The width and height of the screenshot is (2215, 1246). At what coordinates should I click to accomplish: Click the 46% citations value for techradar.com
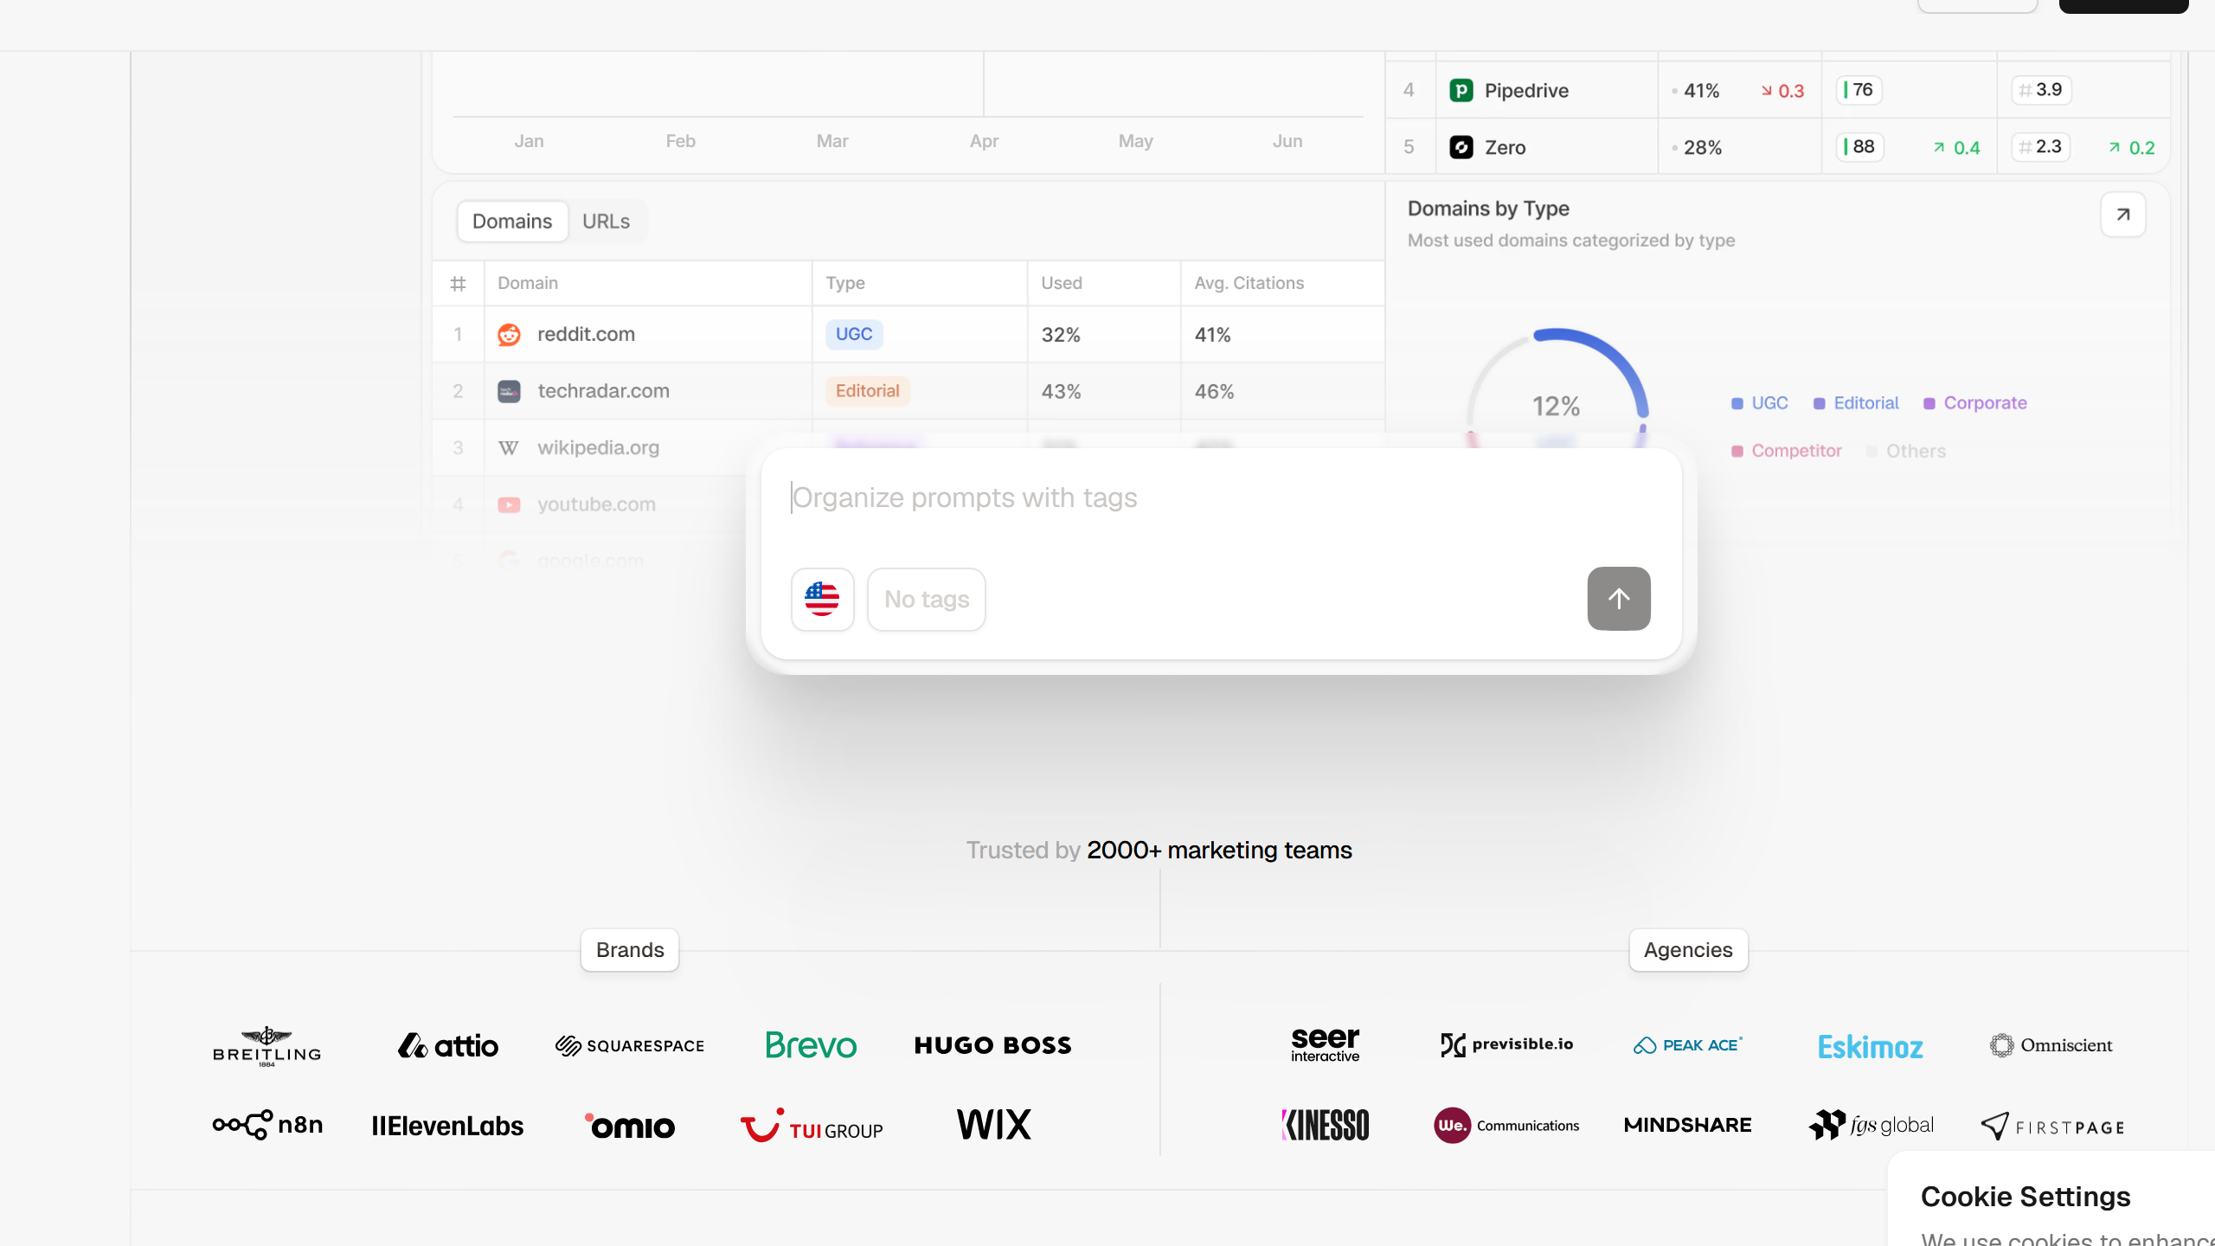pyautogui.click(x=1214, y=392)
